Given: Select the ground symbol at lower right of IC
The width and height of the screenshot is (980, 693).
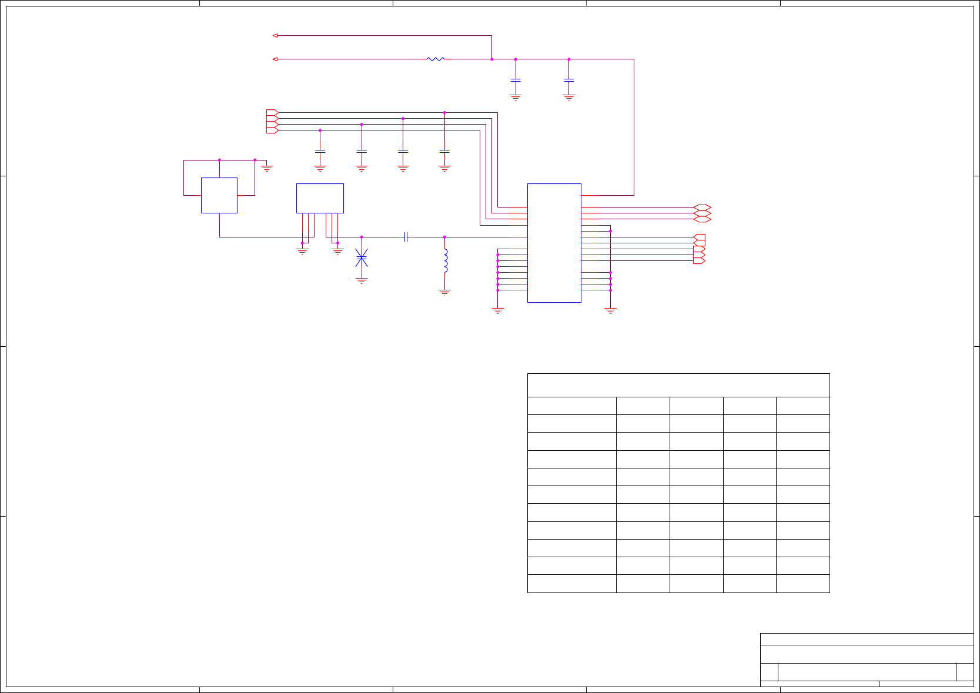Looking at the screenshot, I should point(610,310).
